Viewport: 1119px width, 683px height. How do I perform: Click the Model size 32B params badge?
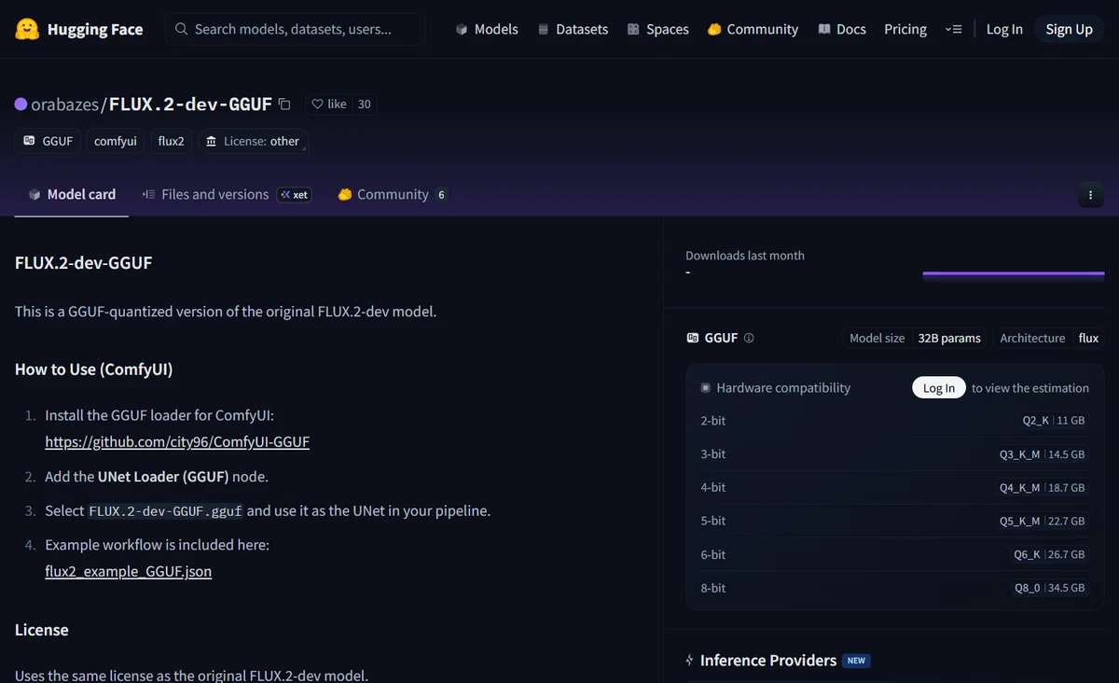pyautogui.click(x=915, y=338)
